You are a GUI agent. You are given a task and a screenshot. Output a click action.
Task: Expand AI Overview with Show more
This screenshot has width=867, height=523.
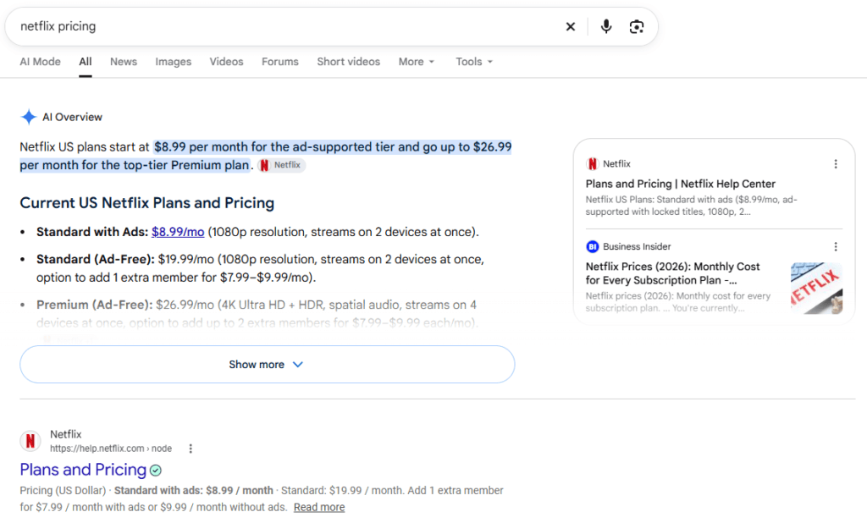point(267,365)
